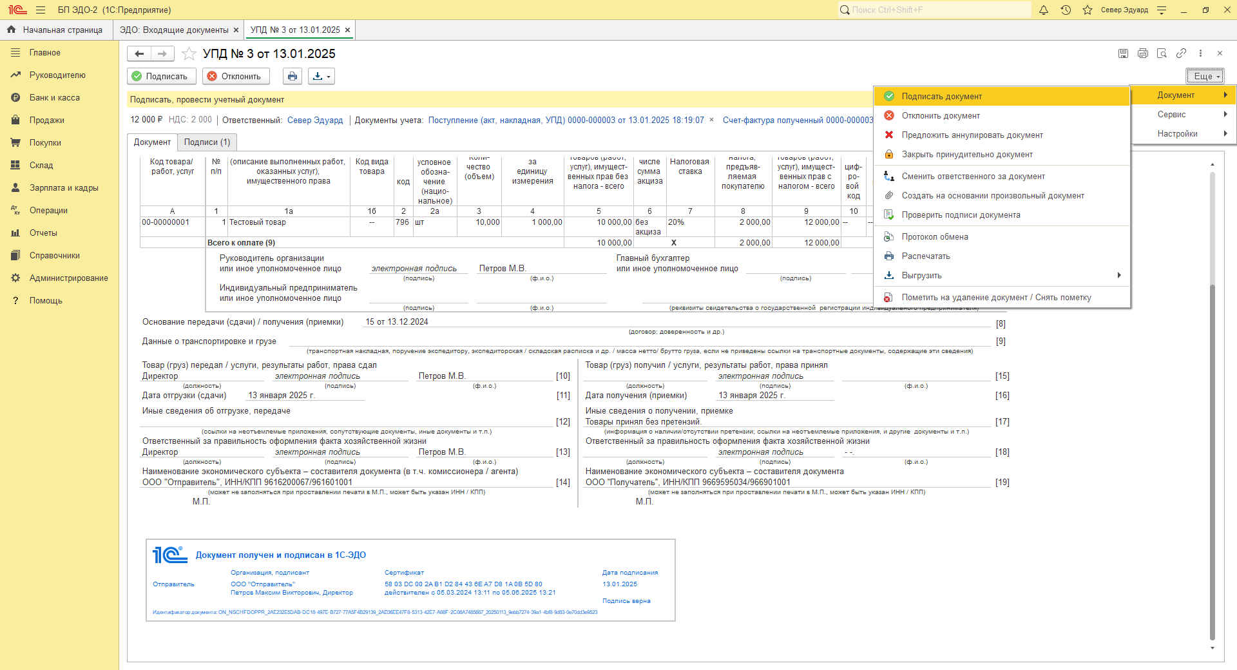This screenshot has width=1237, height=670.
Task: Open the Еще dropdown menu
Action: [1205, 76]
